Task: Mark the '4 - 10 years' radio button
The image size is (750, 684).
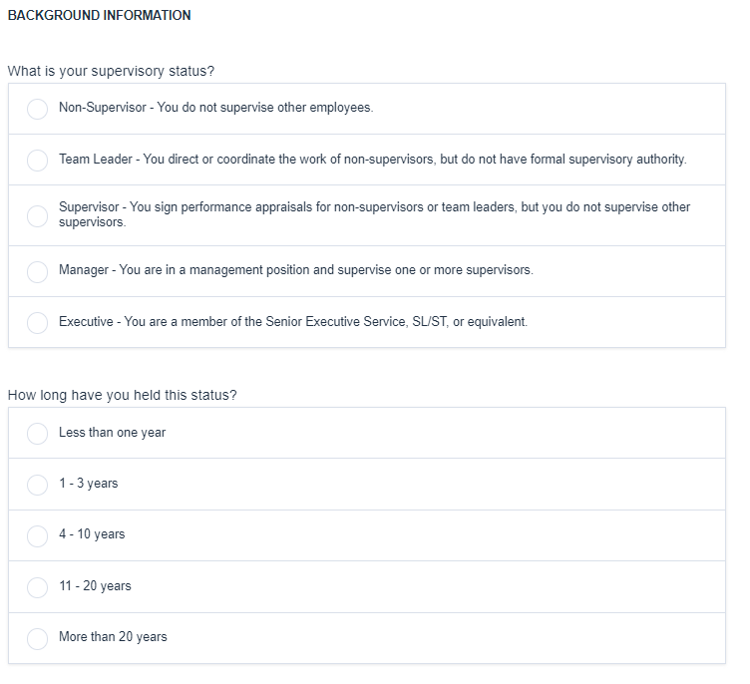Action: [37, 534]
